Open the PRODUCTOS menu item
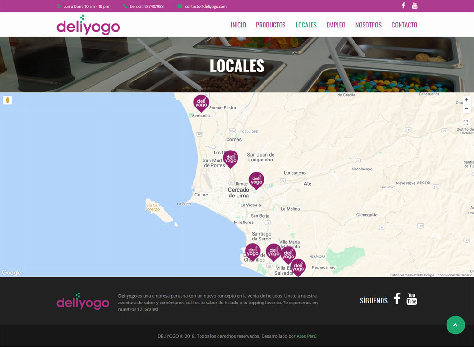 pyautogui.click(x=271, y=25)
